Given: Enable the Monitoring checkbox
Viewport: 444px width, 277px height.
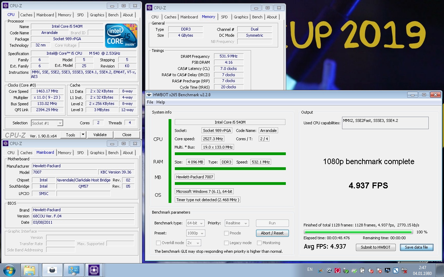Looking at the screenshot, I should point(259,243).
